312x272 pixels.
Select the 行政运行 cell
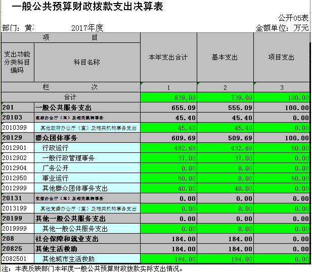[x=87, y=148]
